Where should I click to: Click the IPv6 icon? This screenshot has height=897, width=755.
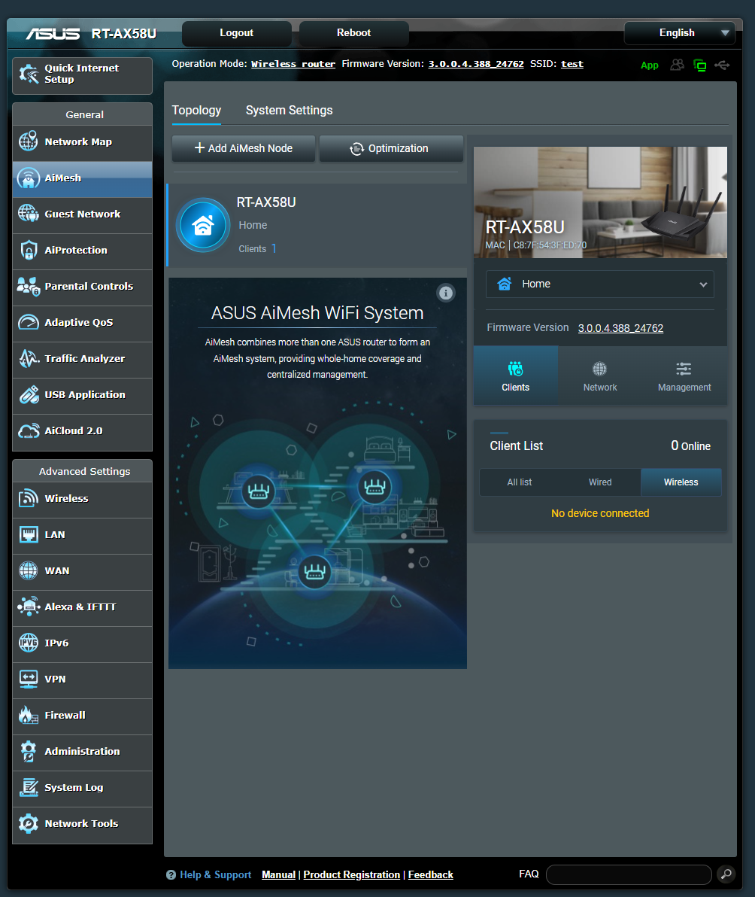tap(29, 643)
